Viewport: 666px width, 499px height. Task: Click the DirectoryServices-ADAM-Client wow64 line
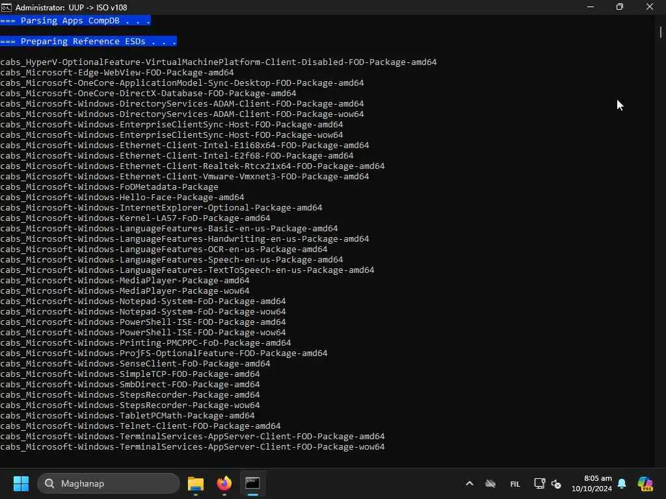tap(182, 114)
